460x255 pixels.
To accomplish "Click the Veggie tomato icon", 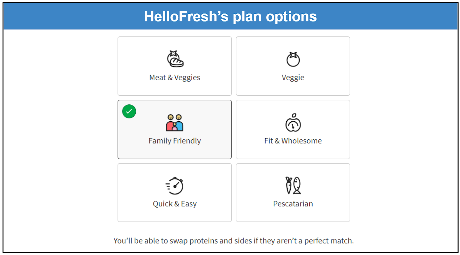I will (x=293, y=59).
